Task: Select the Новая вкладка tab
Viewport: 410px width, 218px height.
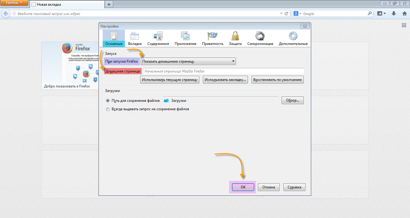Action: (67, 4)
